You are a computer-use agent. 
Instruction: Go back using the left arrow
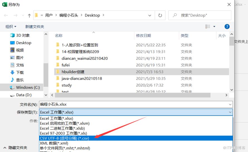tap(6, 15)
